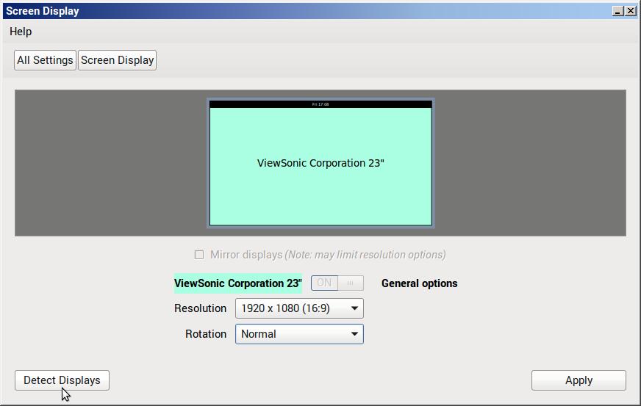Viewport: 641px width, 406px height.
Task: Click the arrow on the Rotation dropdown
Action: click(354, 334)
